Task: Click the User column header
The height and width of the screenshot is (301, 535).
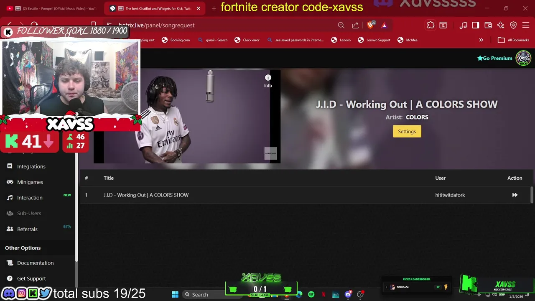Action: coord(440,178)
